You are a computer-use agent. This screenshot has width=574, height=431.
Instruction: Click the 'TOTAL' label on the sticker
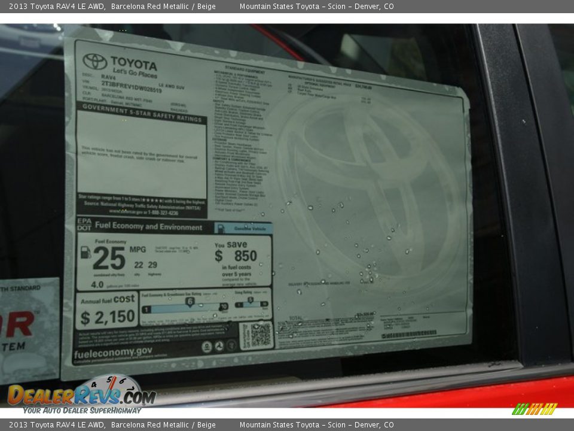296,318
